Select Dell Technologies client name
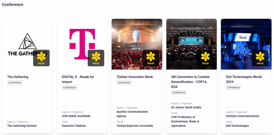274x135 pixels. 237,126
